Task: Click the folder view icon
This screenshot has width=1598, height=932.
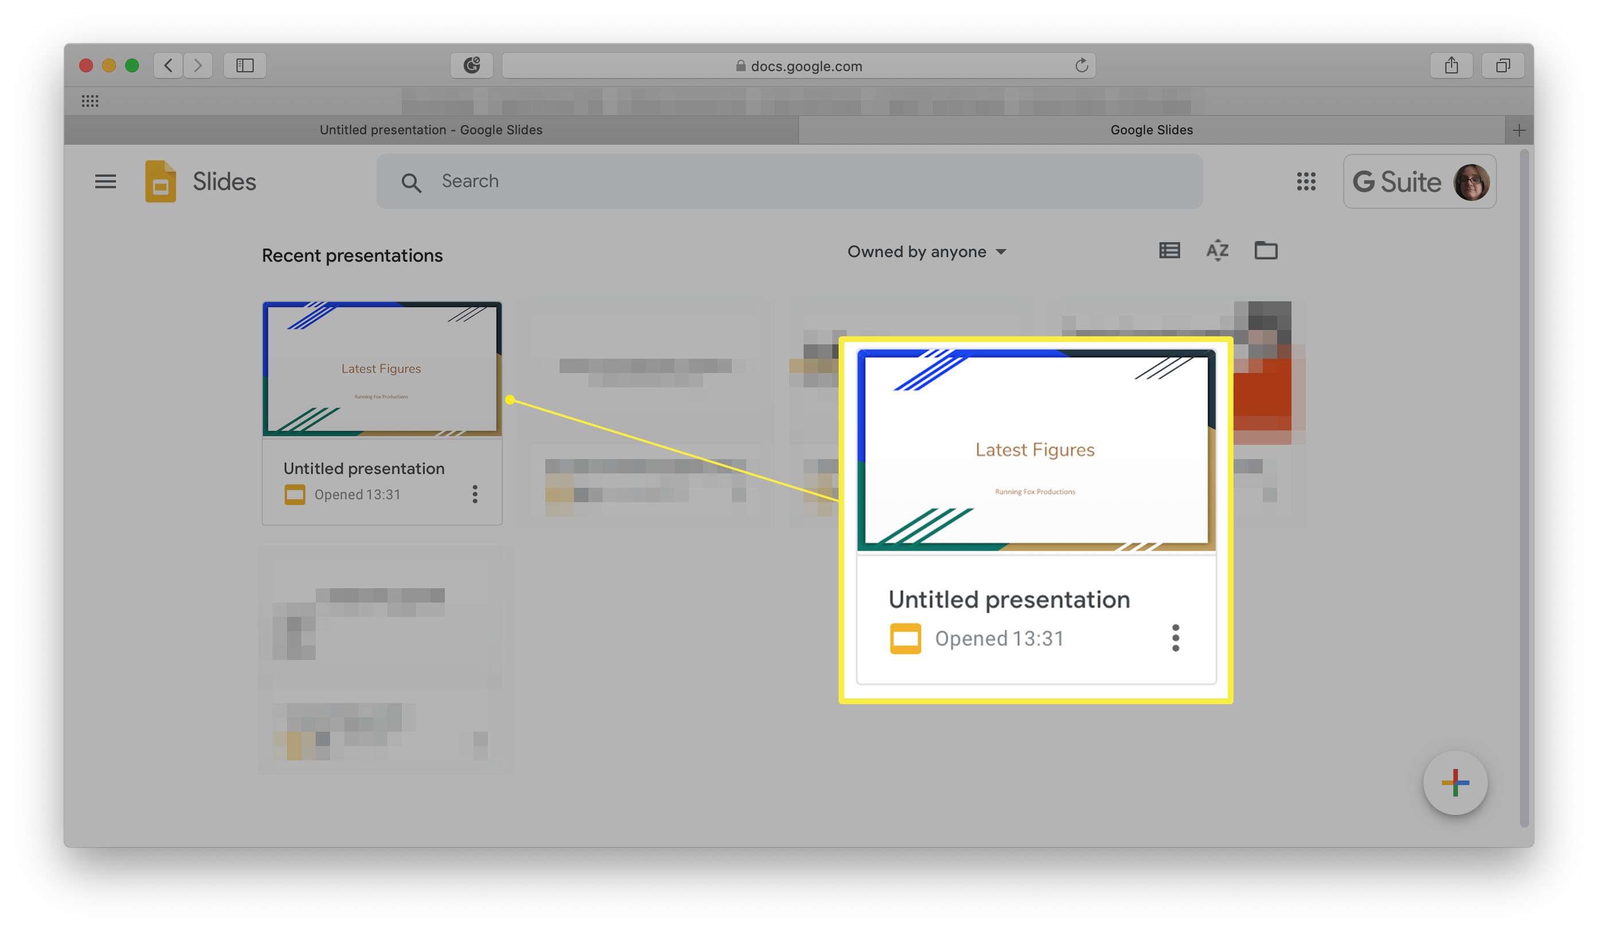Action: (1265, 250)
